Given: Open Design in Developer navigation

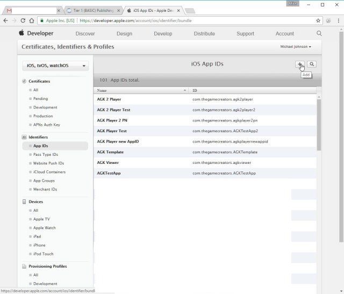Looking at the screenshot, I should (124, 34).
